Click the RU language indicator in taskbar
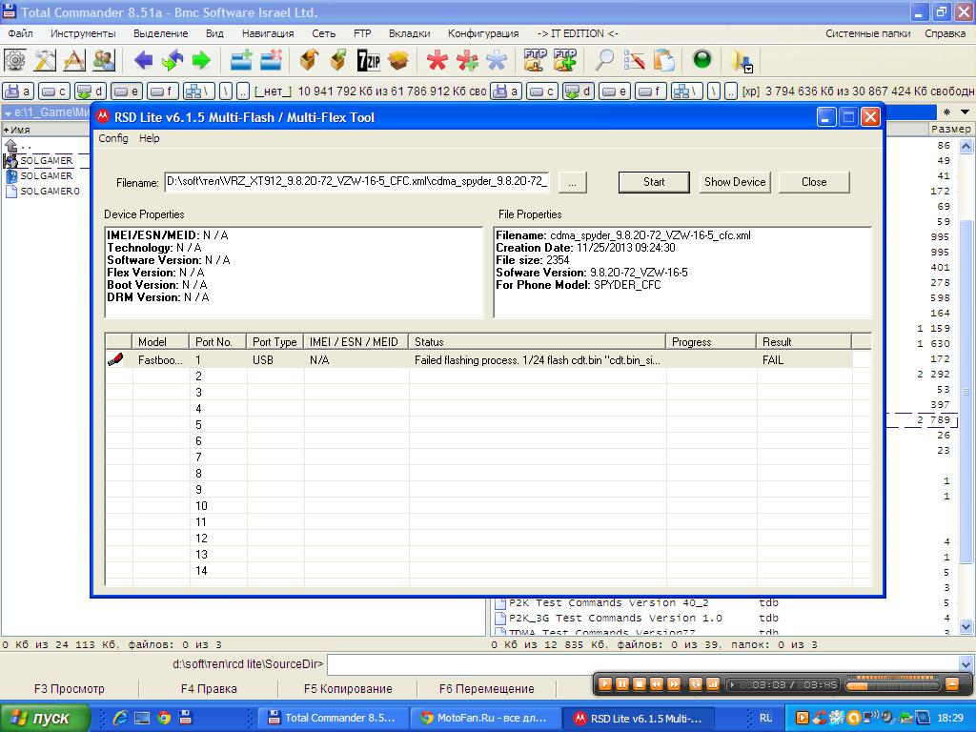Image resolution: width=976 pixels, height=732 pixels. pyautogui.click(x=765, y=718)
